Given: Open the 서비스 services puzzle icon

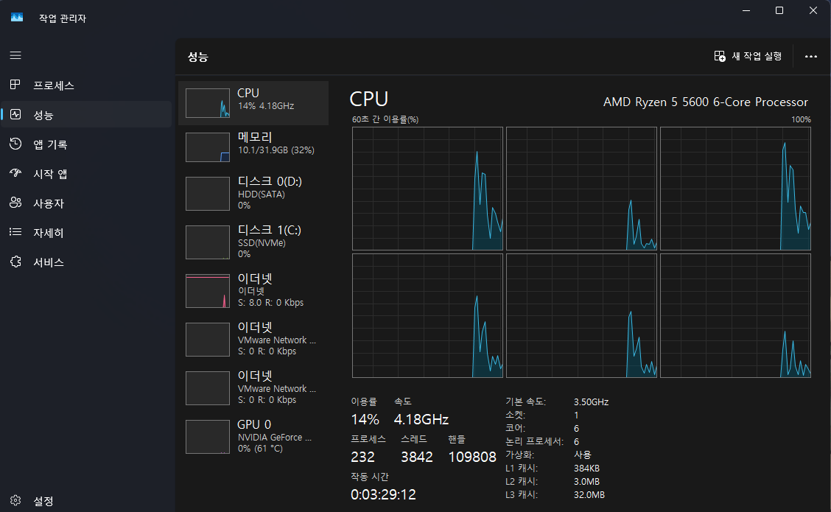Looking at the screenshot, I should click(15, 262).
